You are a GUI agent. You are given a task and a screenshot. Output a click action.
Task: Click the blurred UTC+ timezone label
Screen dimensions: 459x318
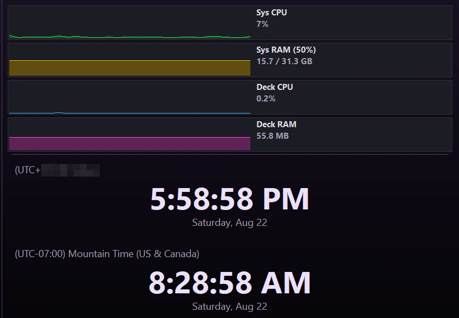tap(57, 170)
